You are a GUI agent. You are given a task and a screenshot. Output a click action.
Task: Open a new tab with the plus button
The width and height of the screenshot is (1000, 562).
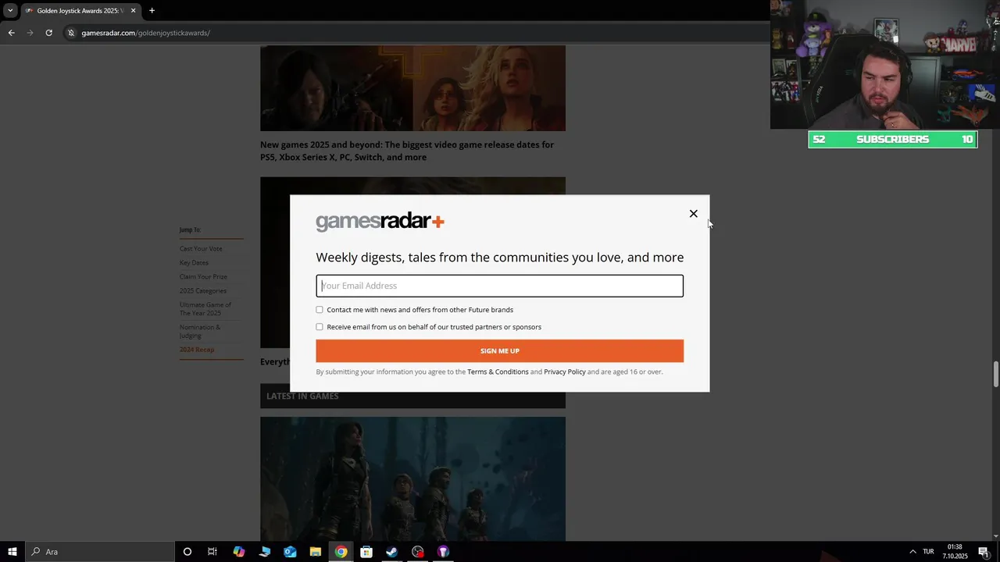pos(152,11)
